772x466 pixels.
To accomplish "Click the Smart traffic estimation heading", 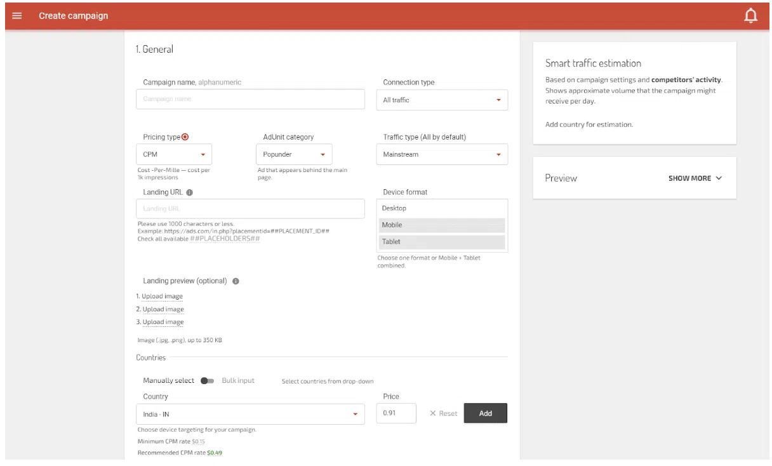I will [x=593, y=63].
